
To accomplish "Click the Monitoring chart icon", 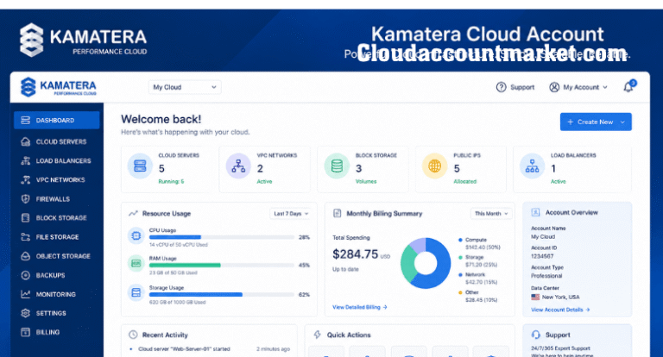I will click(x=25, y=294).
